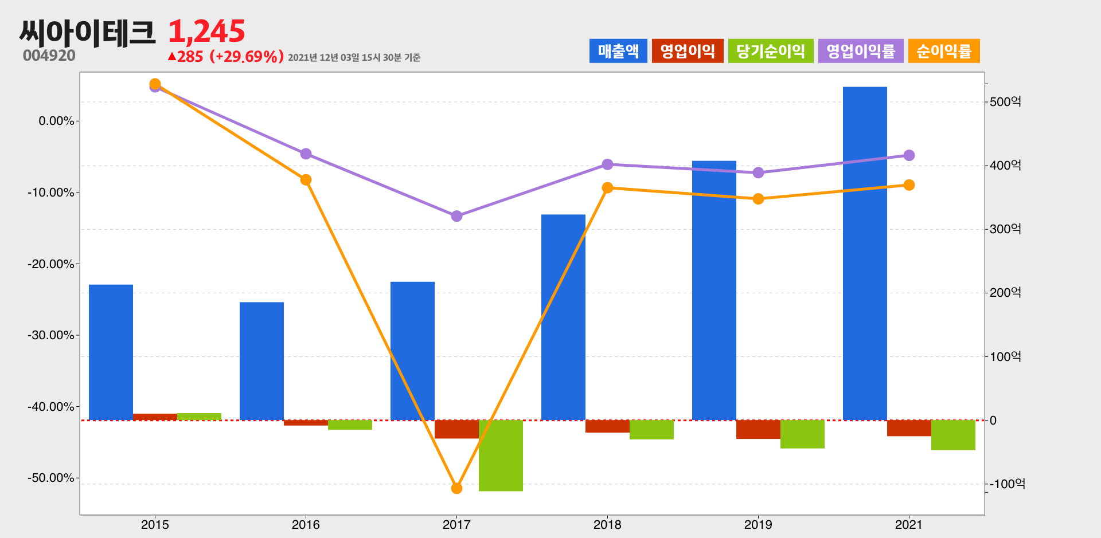Click the 200억 right axis label

1005,292
